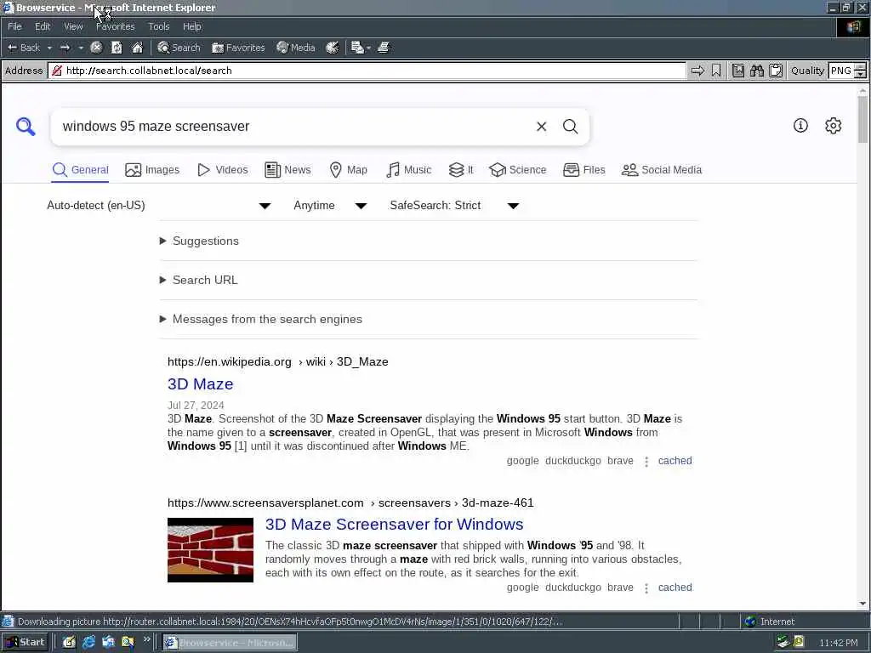871x653 pixels.
Task: Open the Forward button history dropdown arrow
Action: (x=81, y=48)
